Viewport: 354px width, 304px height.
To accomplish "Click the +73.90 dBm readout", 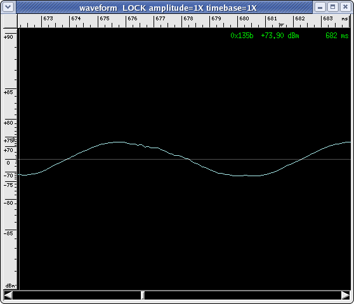I will coord(280,36).
